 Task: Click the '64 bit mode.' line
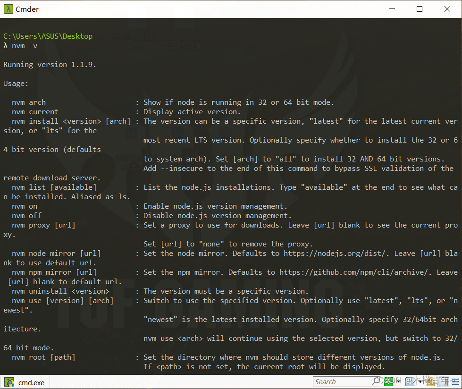click(29, 348)
